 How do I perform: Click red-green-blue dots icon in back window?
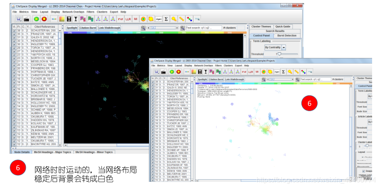[x=189, y=18]
